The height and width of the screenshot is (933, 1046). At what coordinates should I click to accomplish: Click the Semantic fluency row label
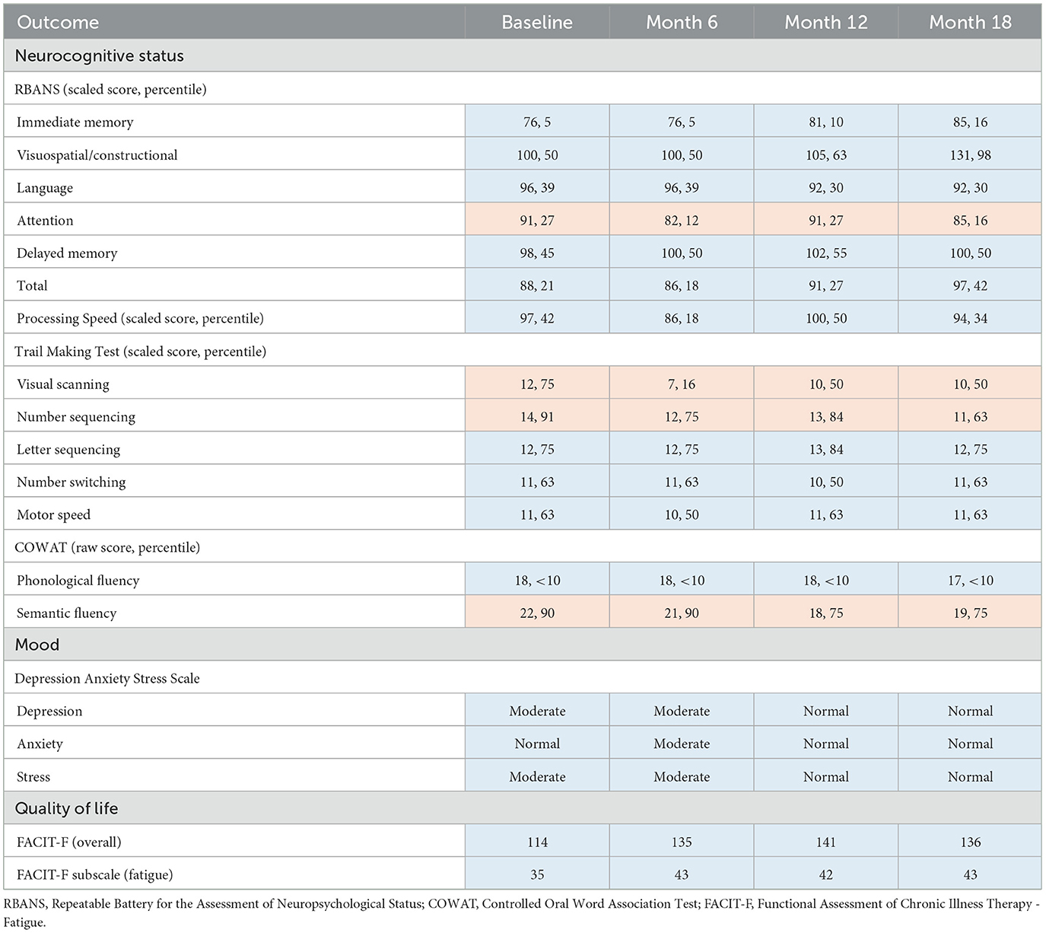tap(66, 613)
